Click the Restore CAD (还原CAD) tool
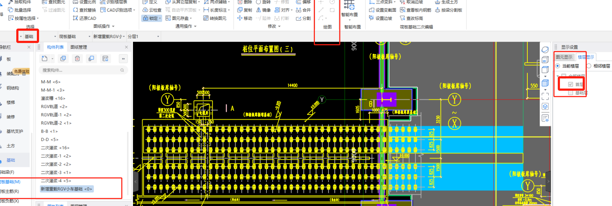 [84, 18]
